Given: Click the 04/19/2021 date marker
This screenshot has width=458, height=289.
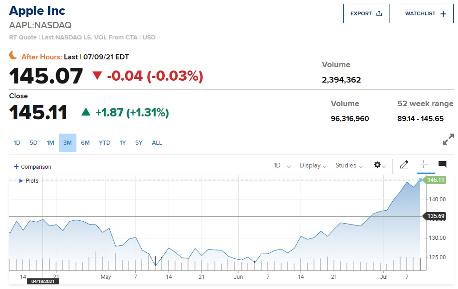Looking at the screenshot, I should point(43,281).
